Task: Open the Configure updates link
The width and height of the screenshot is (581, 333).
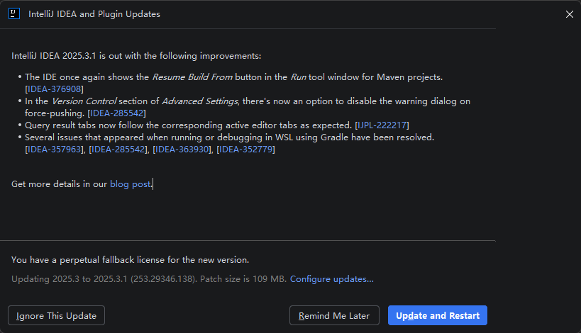Action: 331,279
